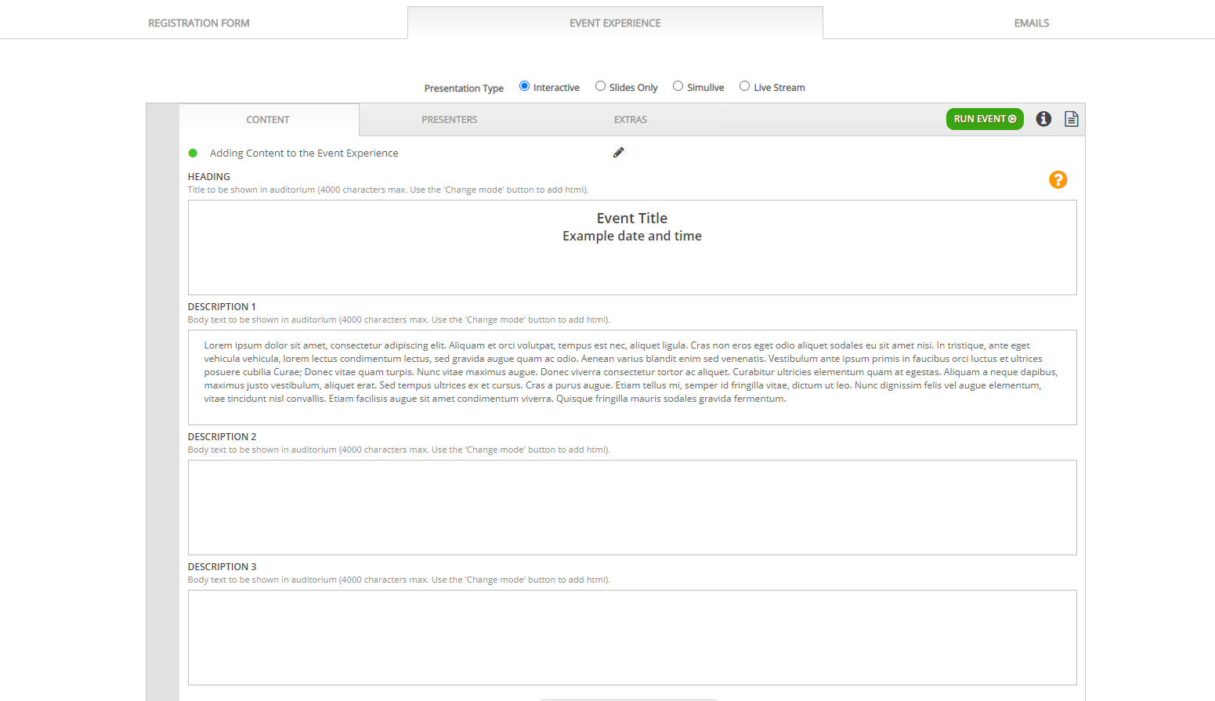Go to the Emails tab
Screen dimensions: 1215x701
click(1032, 23)
